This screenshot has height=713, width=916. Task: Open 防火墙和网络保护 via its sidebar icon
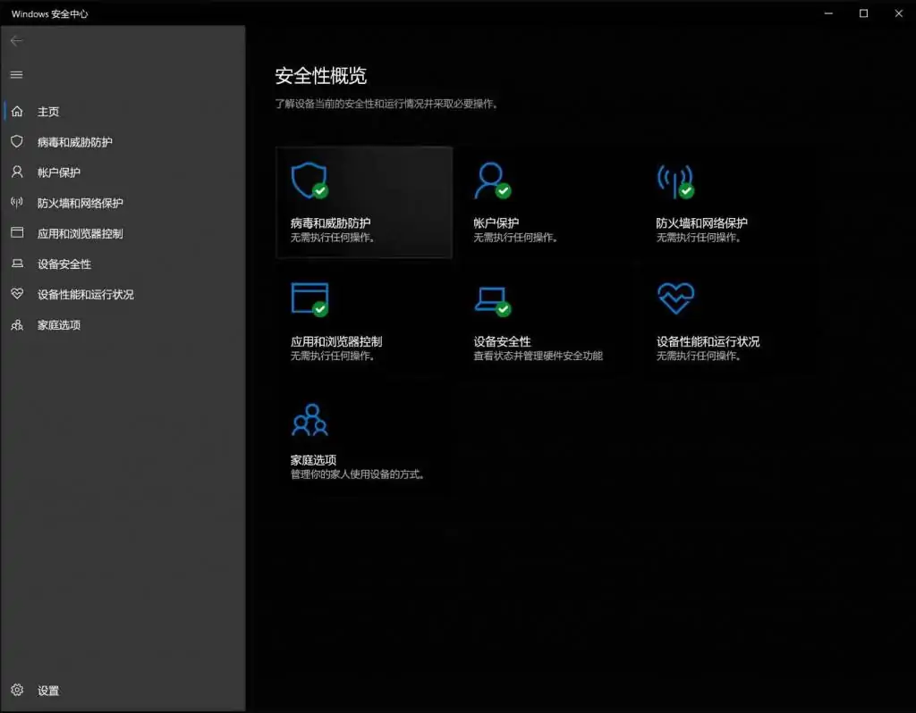click(16, 202)
